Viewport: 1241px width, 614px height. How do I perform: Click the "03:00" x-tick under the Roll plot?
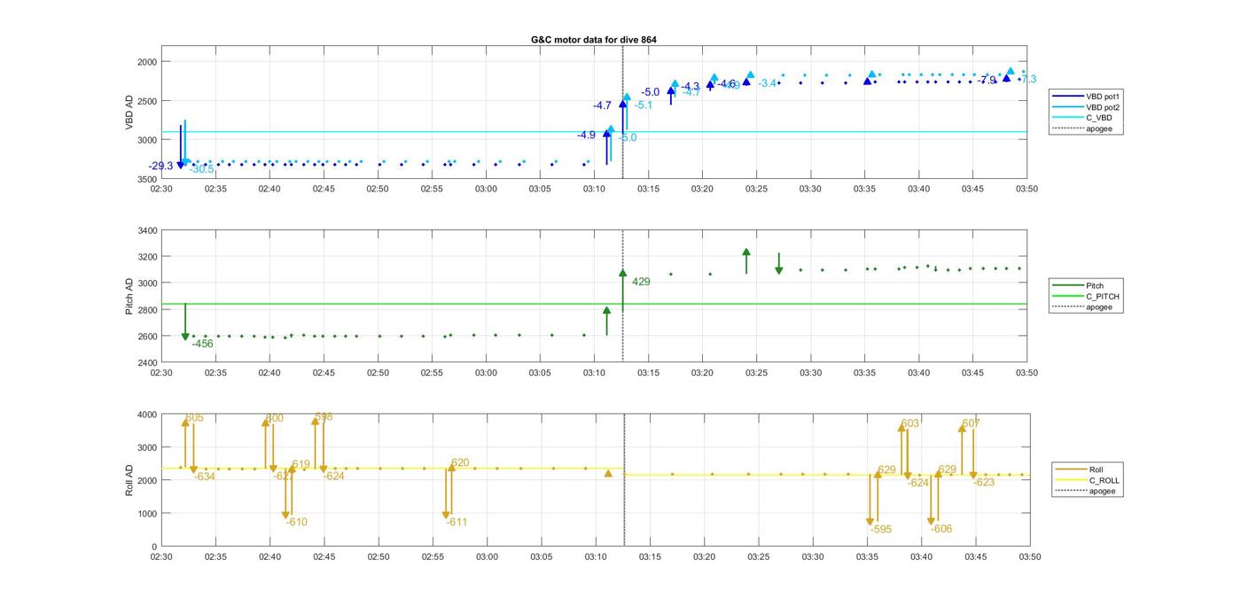click(487, 556)
